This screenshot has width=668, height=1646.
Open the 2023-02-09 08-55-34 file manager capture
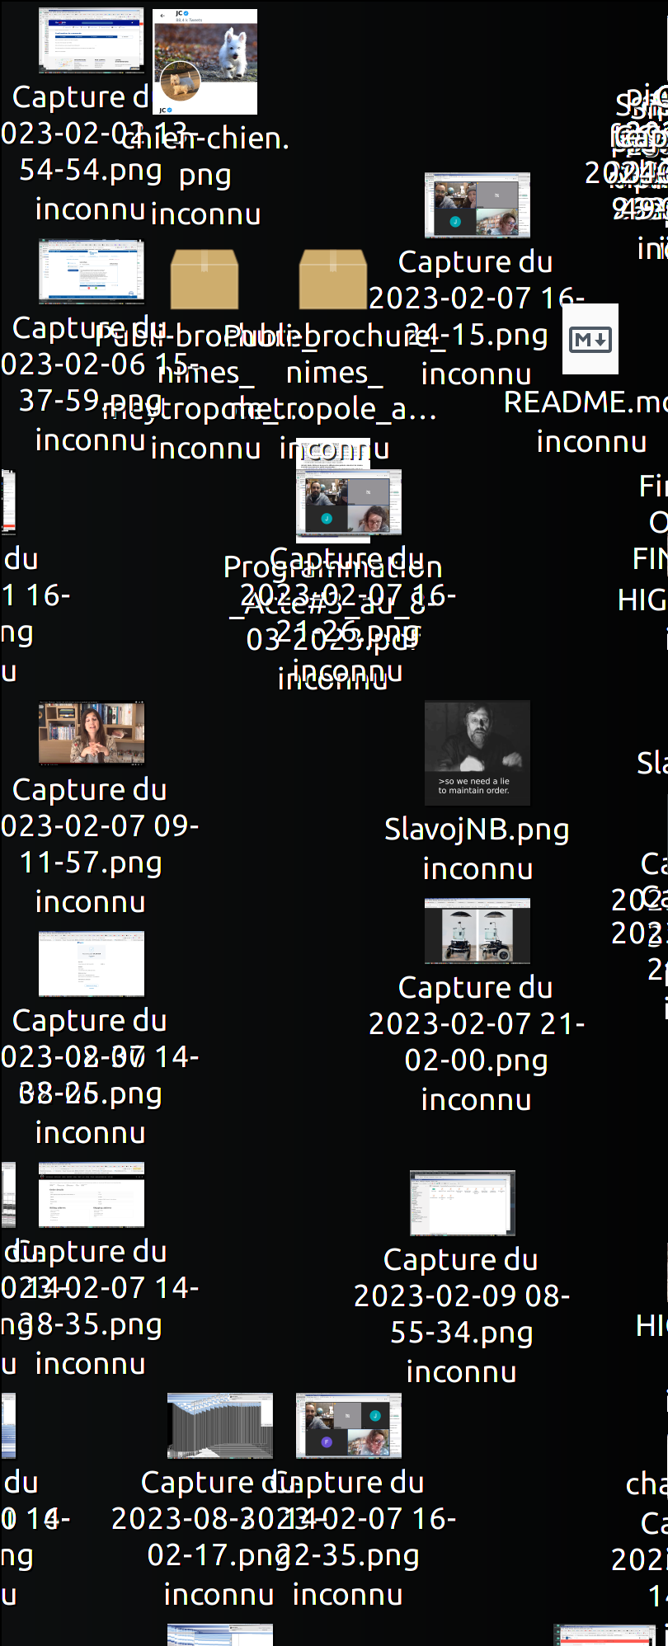462,1203
